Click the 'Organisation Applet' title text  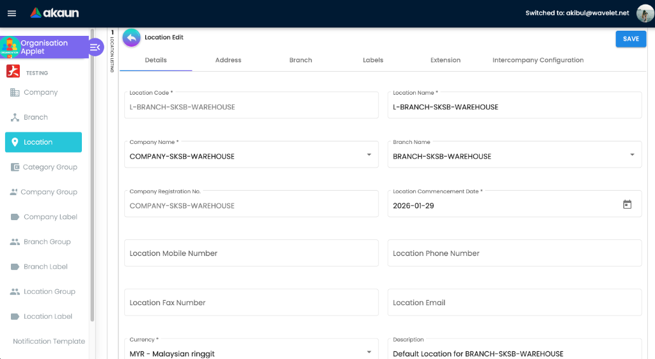coord(44,47)
